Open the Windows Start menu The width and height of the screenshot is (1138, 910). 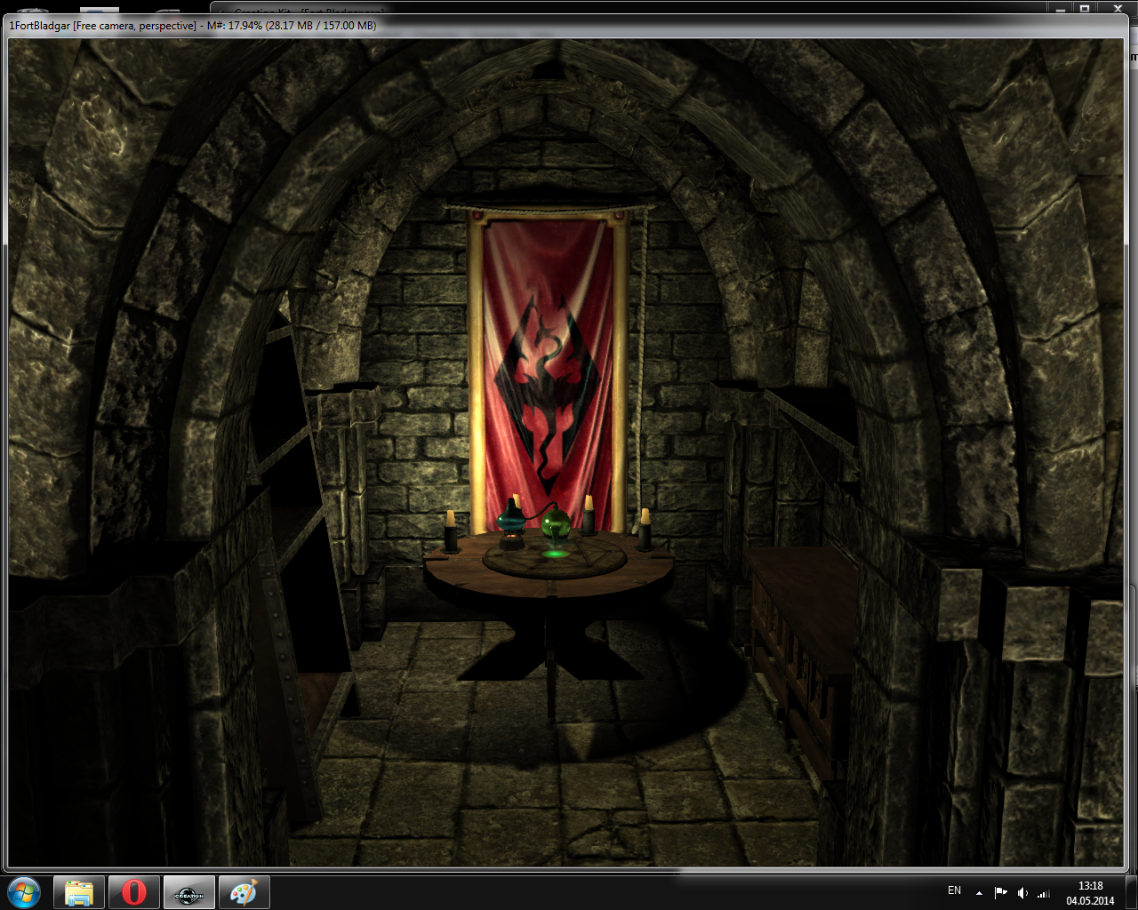(x=23, y=891)
